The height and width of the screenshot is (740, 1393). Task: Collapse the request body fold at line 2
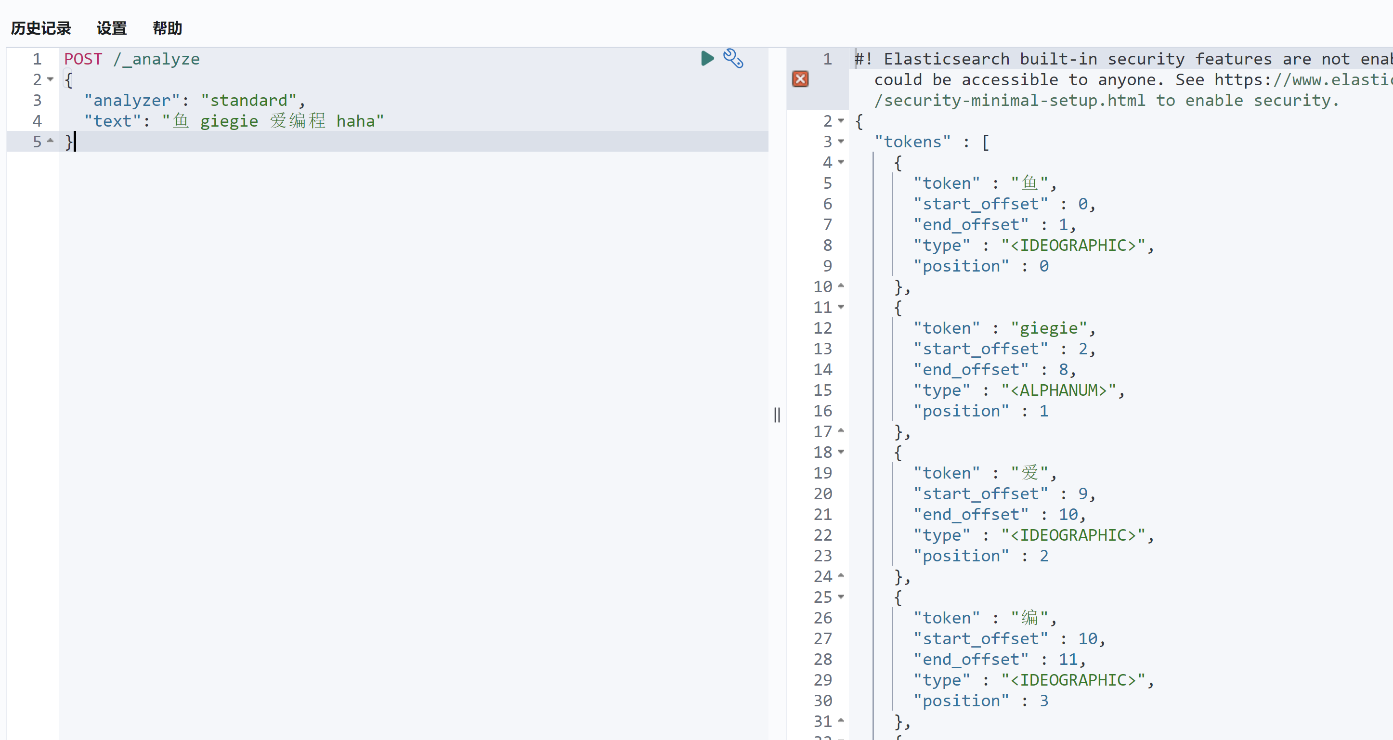pos(50,79)
